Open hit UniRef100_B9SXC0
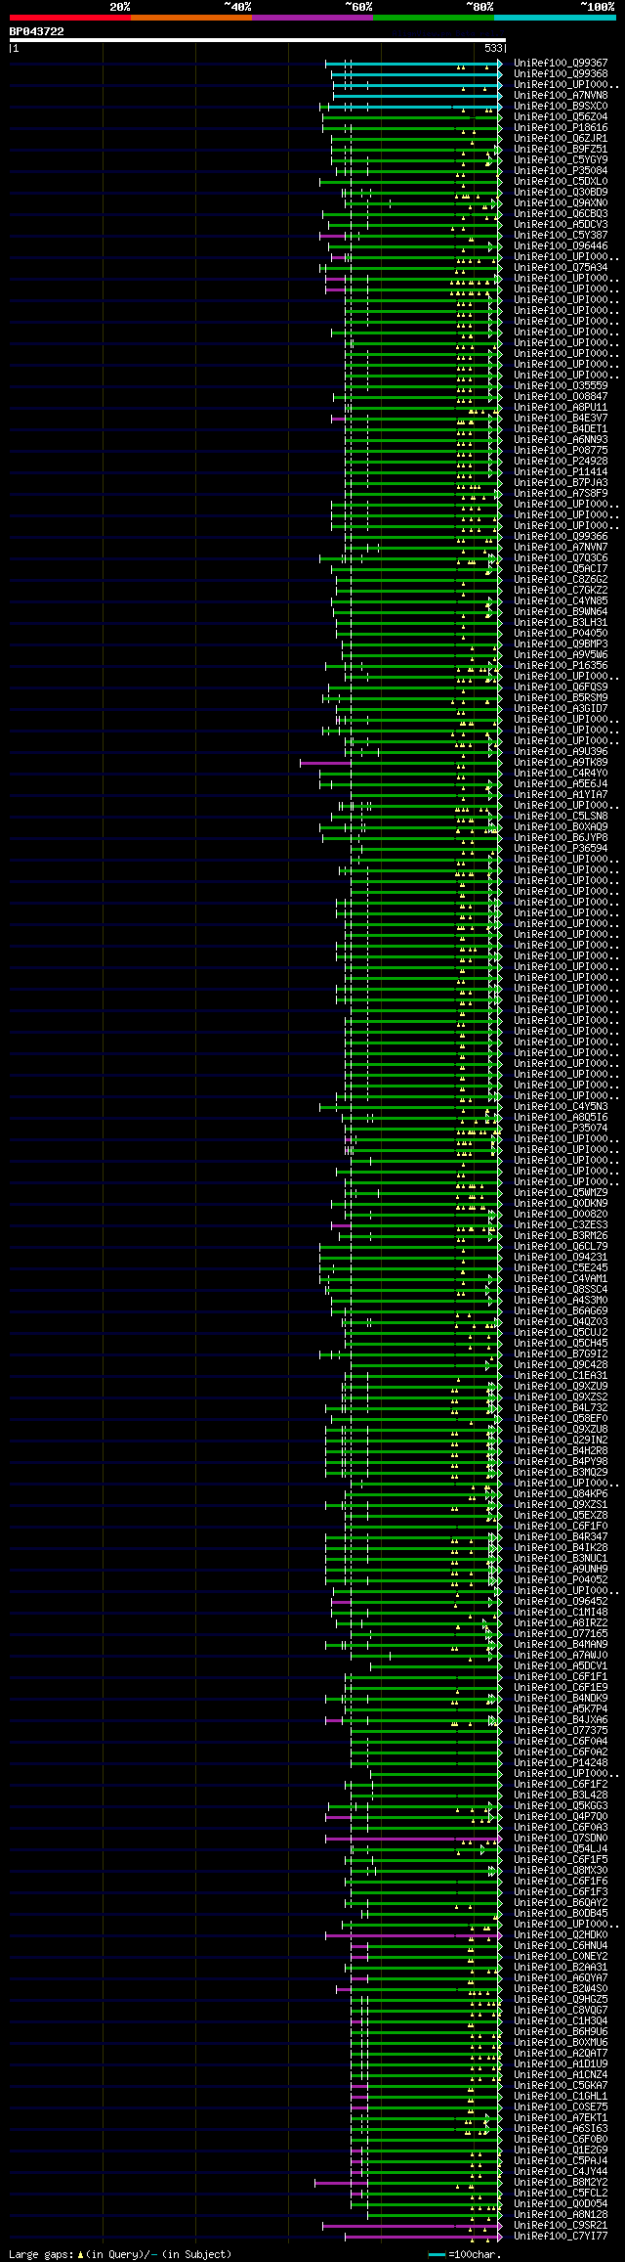Screen dimensions: 625x2262 pyautogui.click(x=561, y=106)
